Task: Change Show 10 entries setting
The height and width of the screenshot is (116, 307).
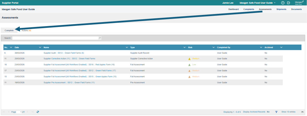Action: tap(288, 112)
